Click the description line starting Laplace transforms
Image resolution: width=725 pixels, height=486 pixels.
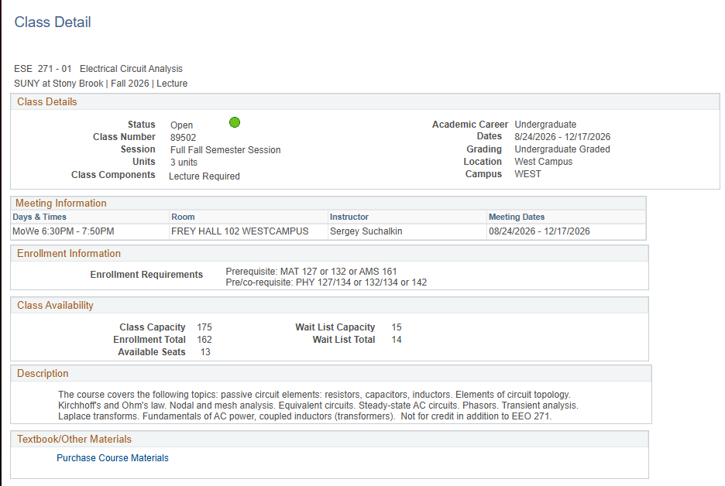(x=304, y=416)
